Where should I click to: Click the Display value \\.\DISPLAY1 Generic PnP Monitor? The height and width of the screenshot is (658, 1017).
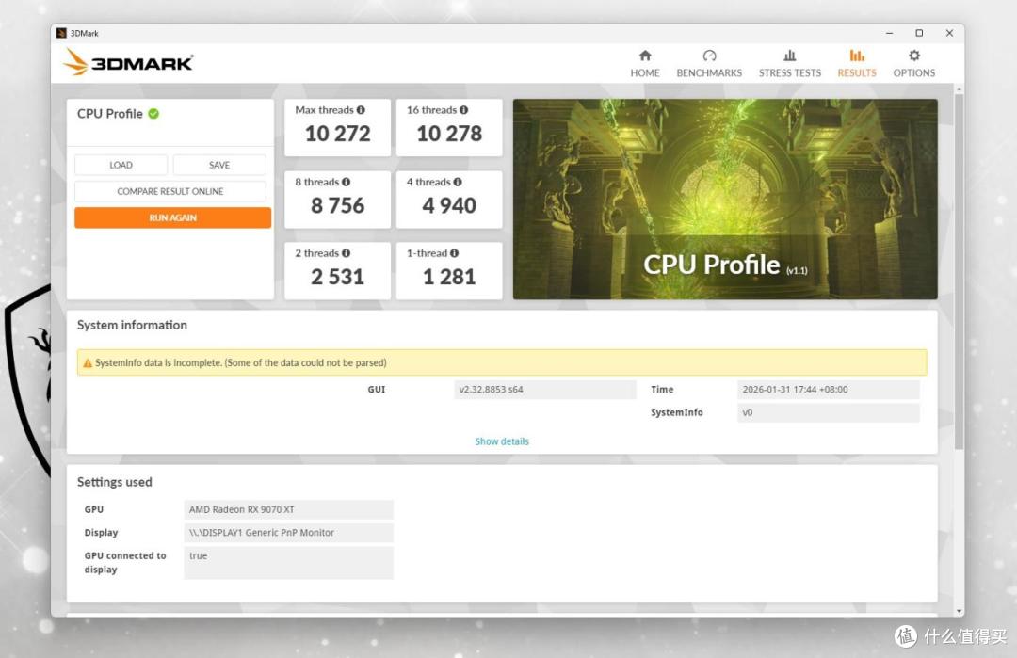[x=289, y=533]
